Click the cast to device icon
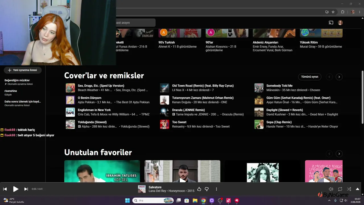Image resolution: width=364 pixels, height=205 pixels. (x=331, y=23)
